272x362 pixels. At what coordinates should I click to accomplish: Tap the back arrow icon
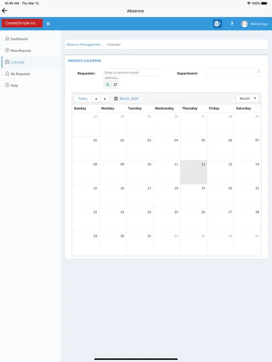(x=4, y=11)
